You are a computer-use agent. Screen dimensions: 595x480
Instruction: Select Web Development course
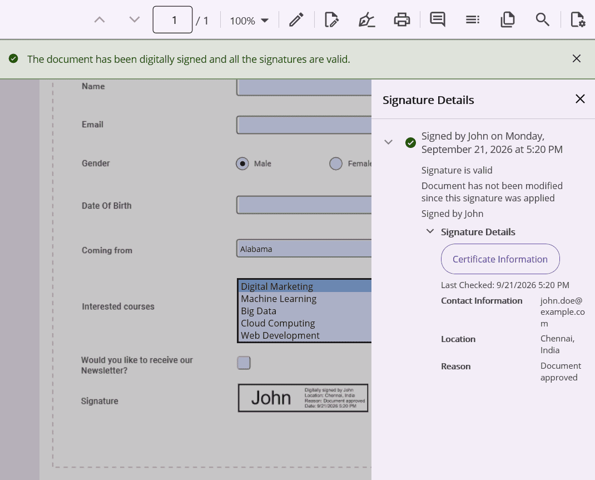(305, 335)
